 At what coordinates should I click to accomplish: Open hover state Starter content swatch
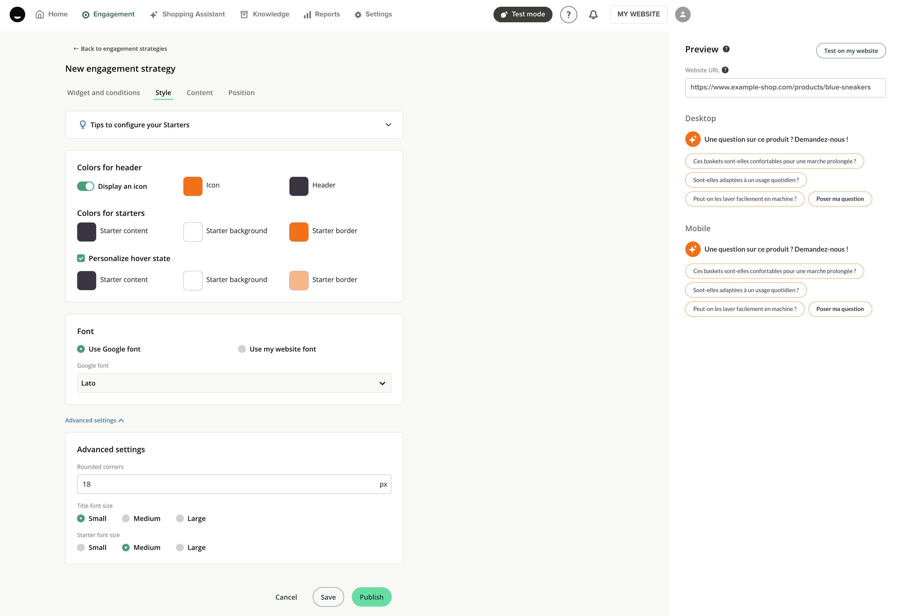[87, 281]
